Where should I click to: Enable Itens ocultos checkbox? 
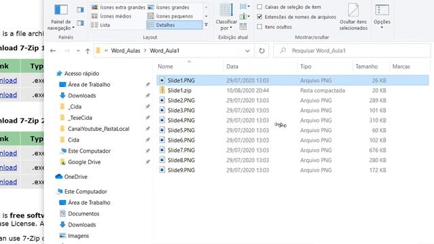coord(260,27)
